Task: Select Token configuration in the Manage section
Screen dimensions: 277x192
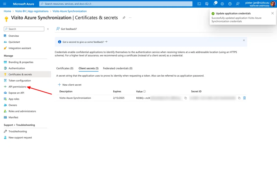Action: 20,80
